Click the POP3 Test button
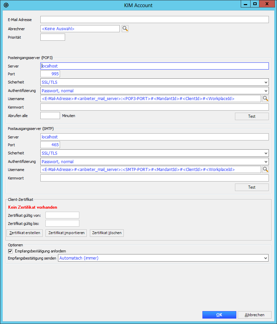Screen dimensions: 277x324 tap(252, 116)
